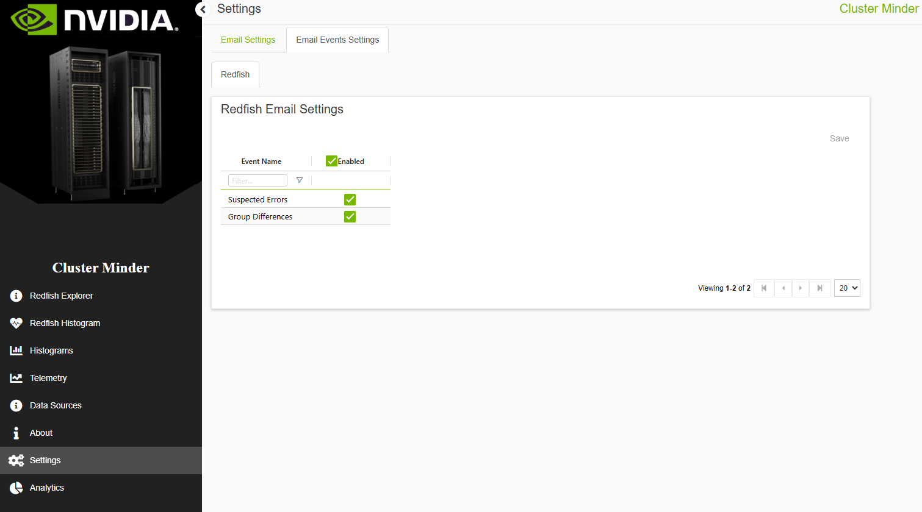The height and width of the screenshot is (512, 922).
Task: Click the Redfish Email Settings heading
Action: (282, 109)
